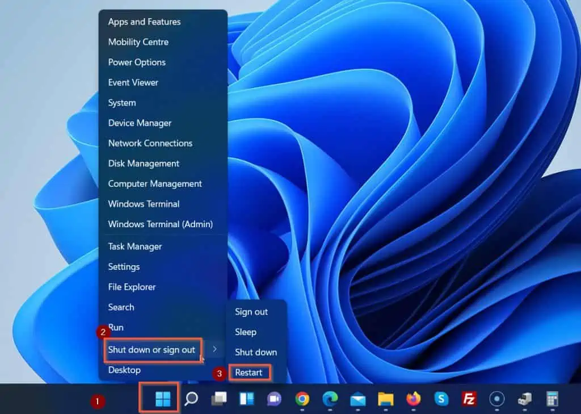Screen dimensions: 581x414
Task: Open Event Viewer from the menu
Action: tap(133, 82)
